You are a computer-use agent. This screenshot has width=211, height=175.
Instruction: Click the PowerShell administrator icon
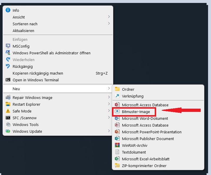click(8, 53)
